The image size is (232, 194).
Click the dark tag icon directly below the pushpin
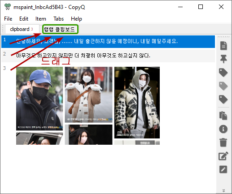[223, 73]
